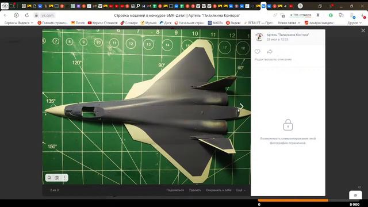368x207 pixels.
Task: Open the site lock security icon
Action: [36, 16]
